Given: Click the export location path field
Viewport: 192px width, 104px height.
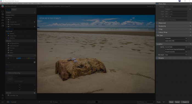Looking at the screenshot, I should click(x=177, y=49).
